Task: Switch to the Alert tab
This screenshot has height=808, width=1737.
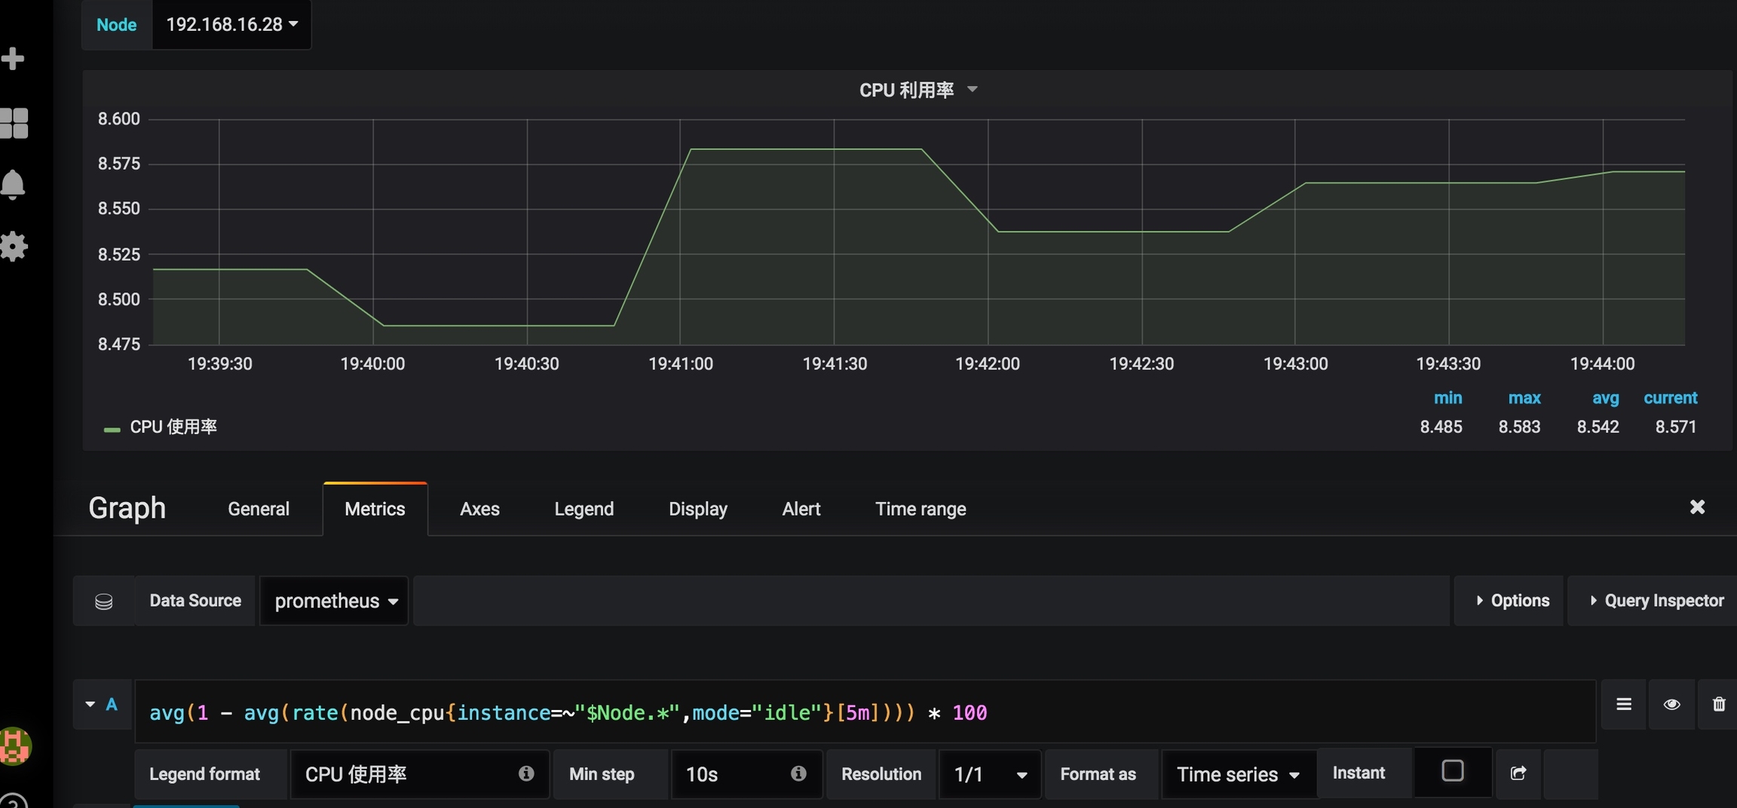Action: coord(801,510)
